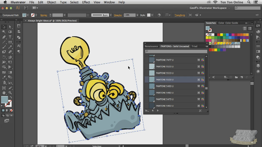Open the Color palette panel icon in dock
This screenshot has height=147, width=262.
click(258, 32)
